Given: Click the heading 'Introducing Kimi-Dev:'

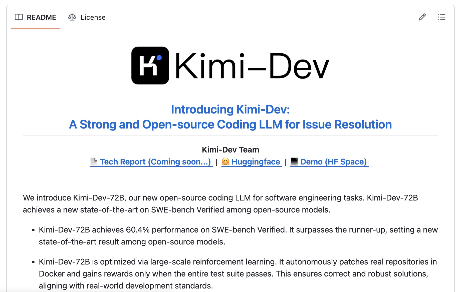Looking at the screenshot, I should pyautogui.click(x=230, y=109).
